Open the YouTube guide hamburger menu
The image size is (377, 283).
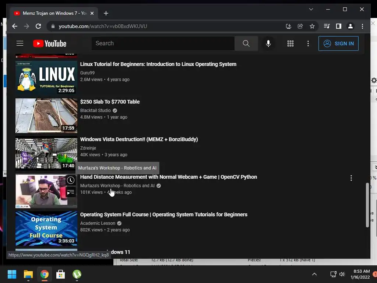[x=20, y=43]
